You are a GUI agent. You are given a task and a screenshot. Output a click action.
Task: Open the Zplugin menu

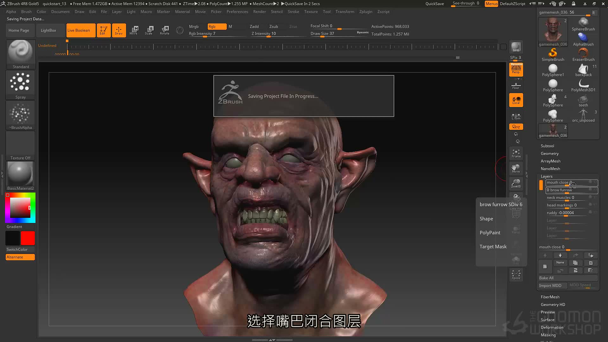(x=366, y=12)
